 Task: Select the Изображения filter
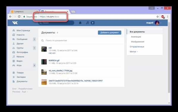click(138, 42)
